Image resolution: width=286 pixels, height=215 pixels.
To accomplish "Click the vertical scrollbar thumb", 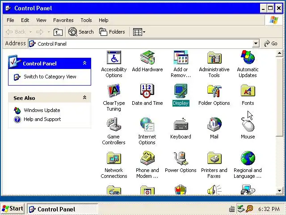I will [x=279, y=96].
